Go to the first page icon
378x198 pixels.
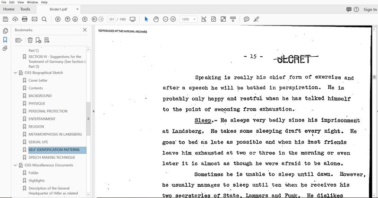click(58, 19)
